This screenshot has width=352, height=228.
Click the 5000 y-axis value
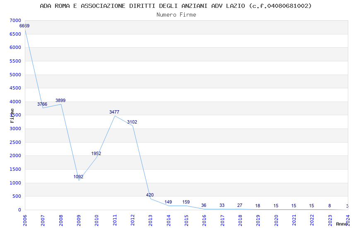tap(15, 75)
